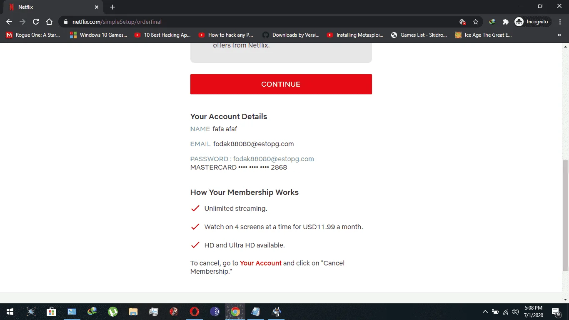Click the Your Account Details heading

point(229,117)
